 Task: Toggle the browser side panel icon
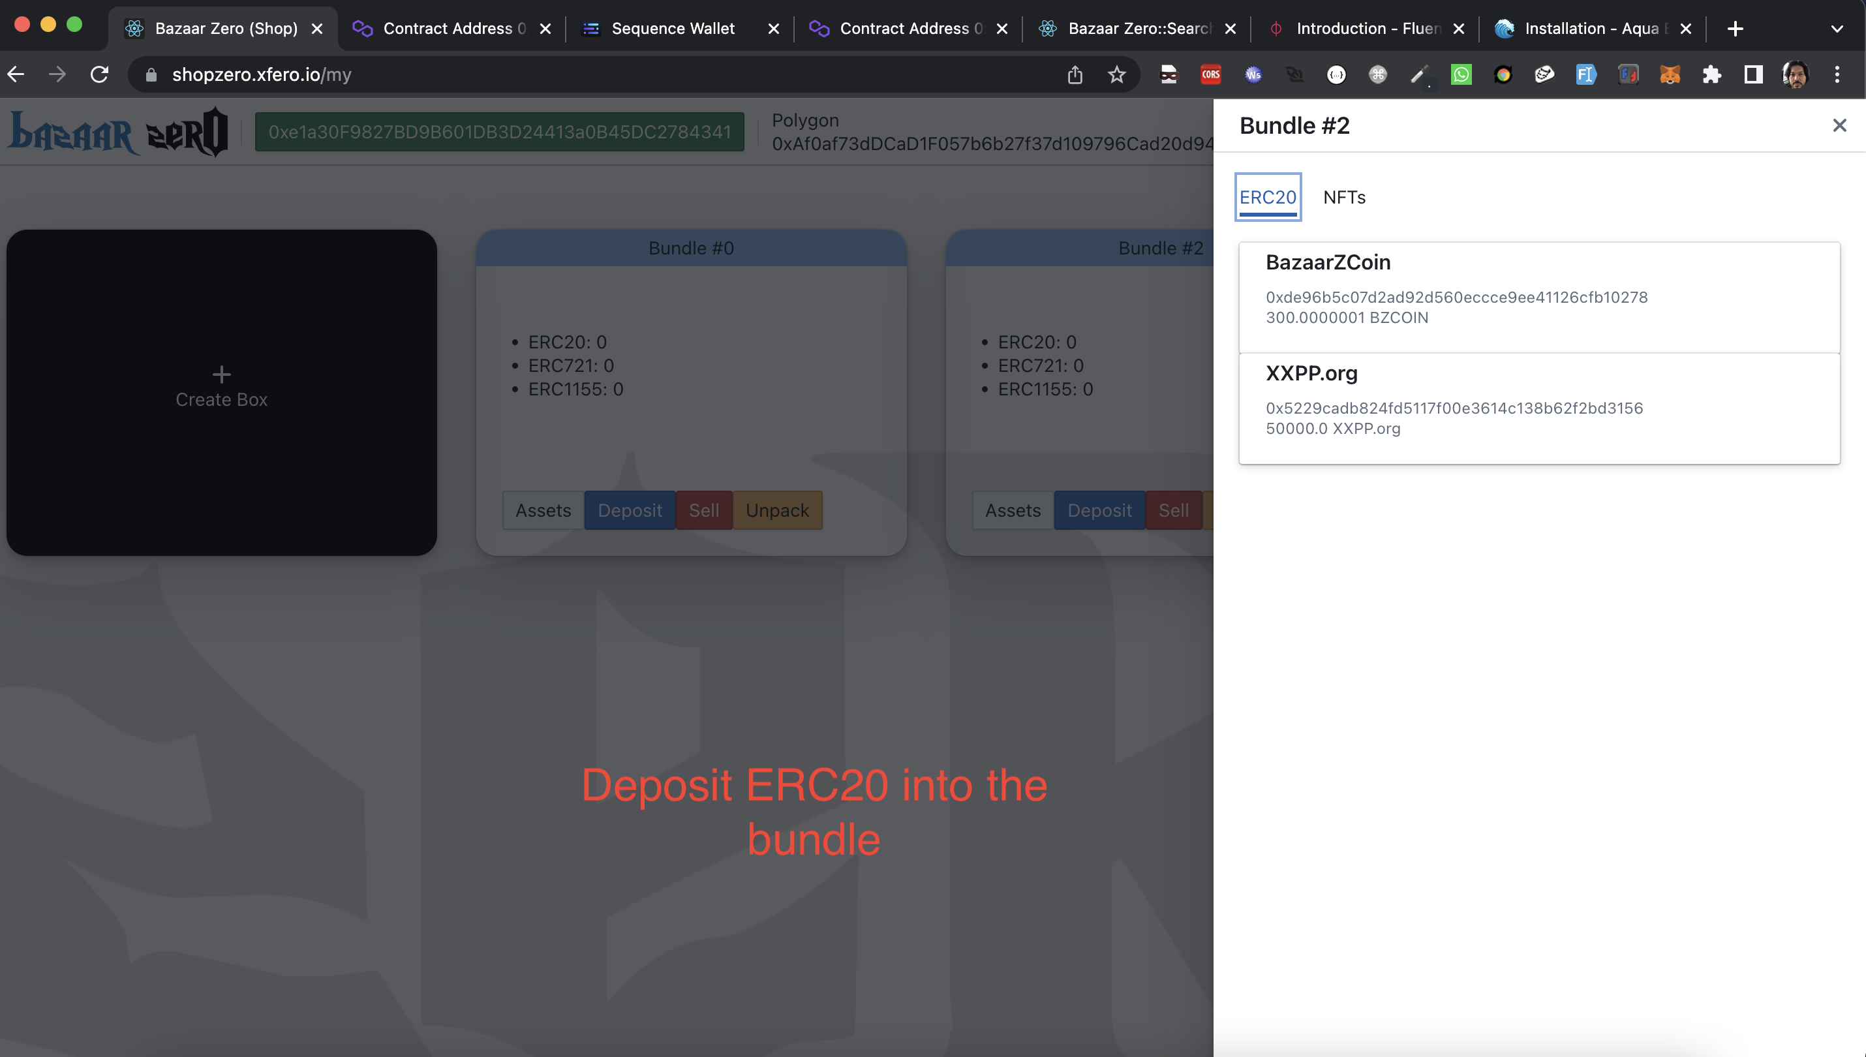(1754, 74)
